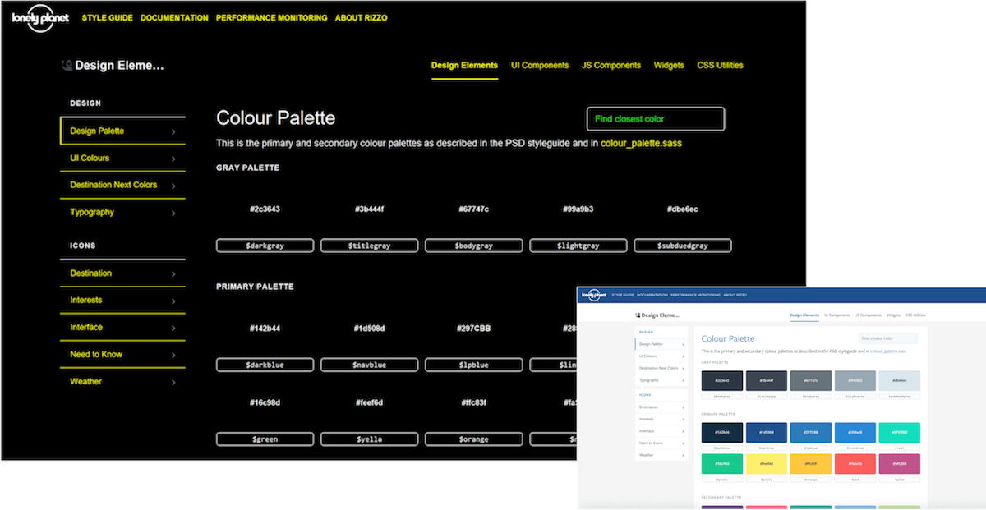Open the colour_palette.sass link in the black window
The height and width of the screenshot is (510, 986).
(641, 143)
